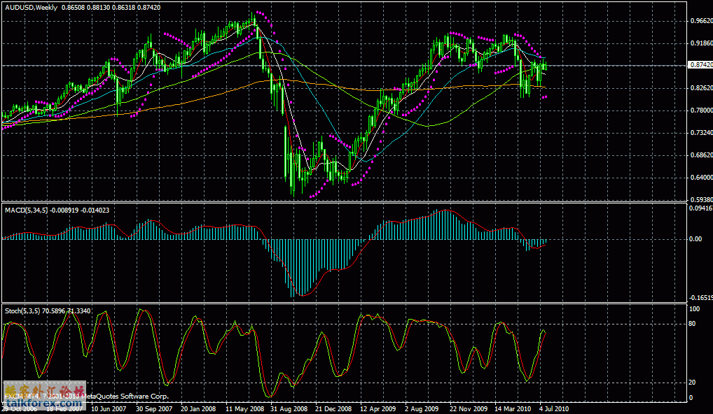Screen dimensions: 713x414
Task: Click the highlighted current price 0.87420 label
Action: 700,65
